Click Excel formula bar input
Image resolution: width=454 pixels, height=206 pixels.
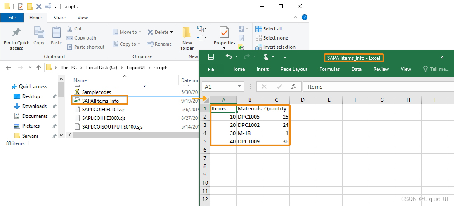tap(378, 87)
